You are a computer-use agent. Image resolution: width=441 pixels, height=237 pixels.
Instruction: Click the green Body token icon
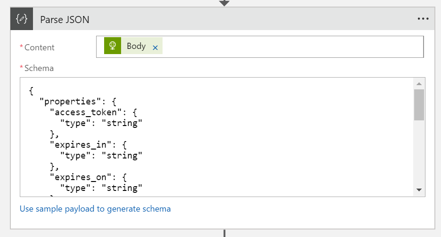click(x=113, y=46)
